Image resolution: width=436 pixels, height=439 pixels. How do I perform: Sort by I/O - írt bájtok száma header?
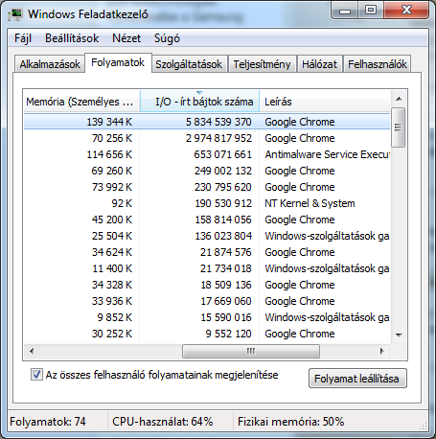pyautogui.click(x=199, y=102)
